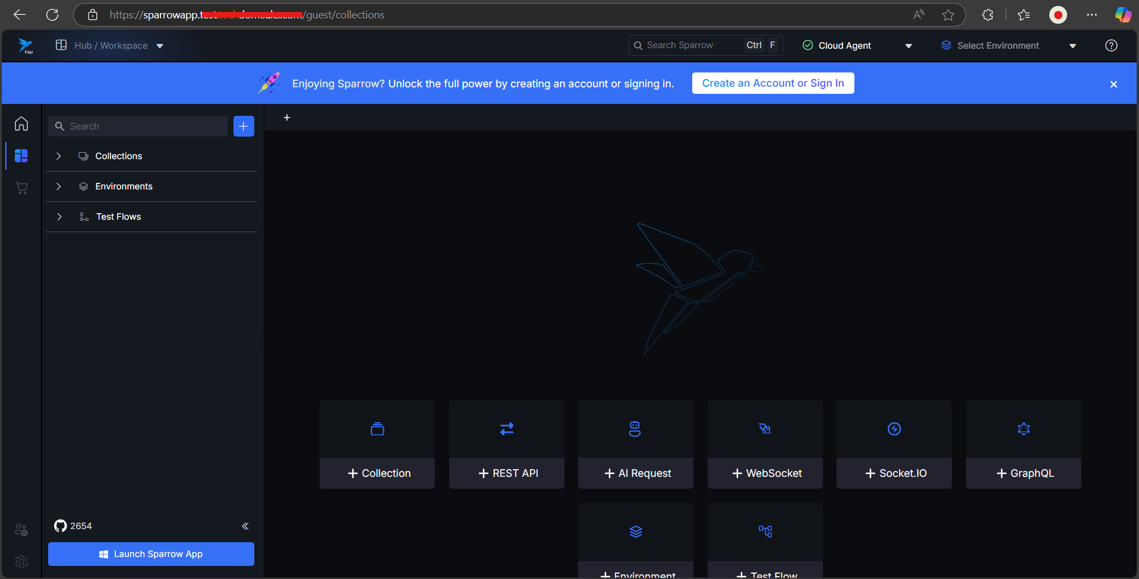The height and width of the screenshot is (579, 1139).
Task: Open the Settings gear icon
Action: click(21, 562)
